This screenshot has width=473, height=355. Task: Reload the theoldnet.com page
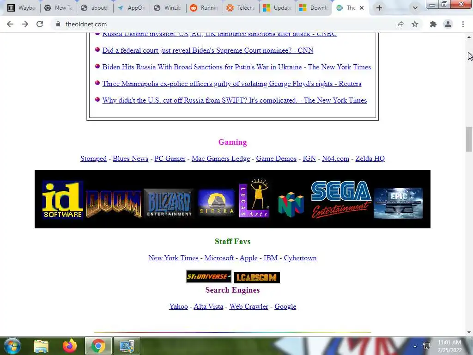[40, 24]
